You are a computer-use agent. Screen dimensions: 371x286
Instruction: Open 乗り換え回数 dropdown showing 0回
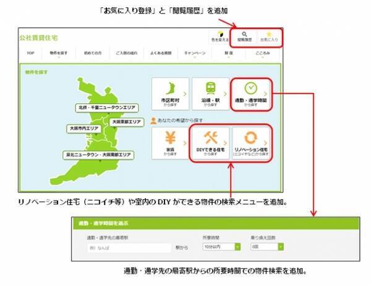[267, 246]
